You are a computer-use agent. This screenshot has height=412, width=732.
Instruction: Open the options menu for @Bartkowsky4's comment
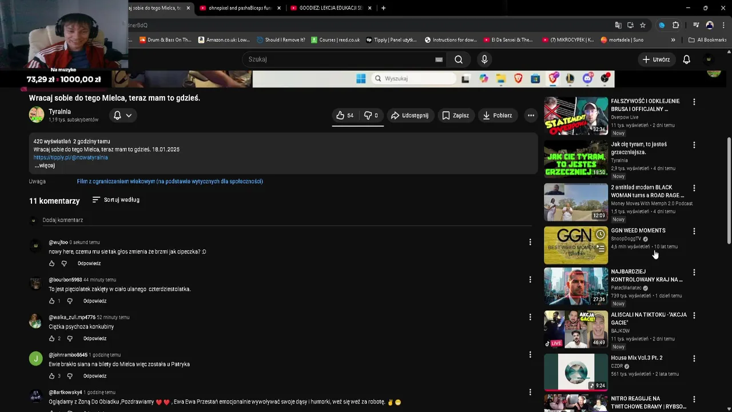530,393
